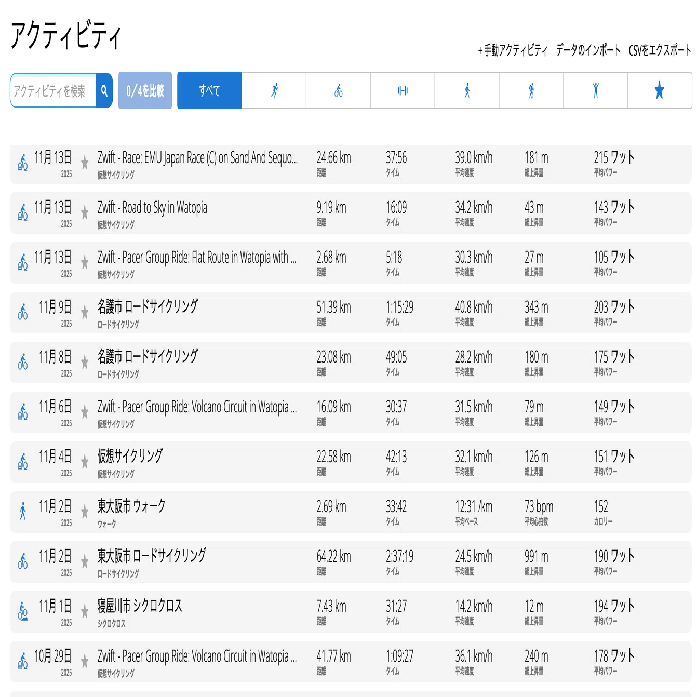
Task: Toggle favorite star for 東大阪市 ロードサイクリング
Action: (85, 562)
